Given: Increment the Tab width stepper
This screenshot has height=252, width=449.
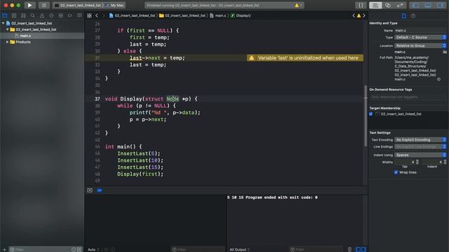Looking at the screenshot, I should [x=417, y=161].
